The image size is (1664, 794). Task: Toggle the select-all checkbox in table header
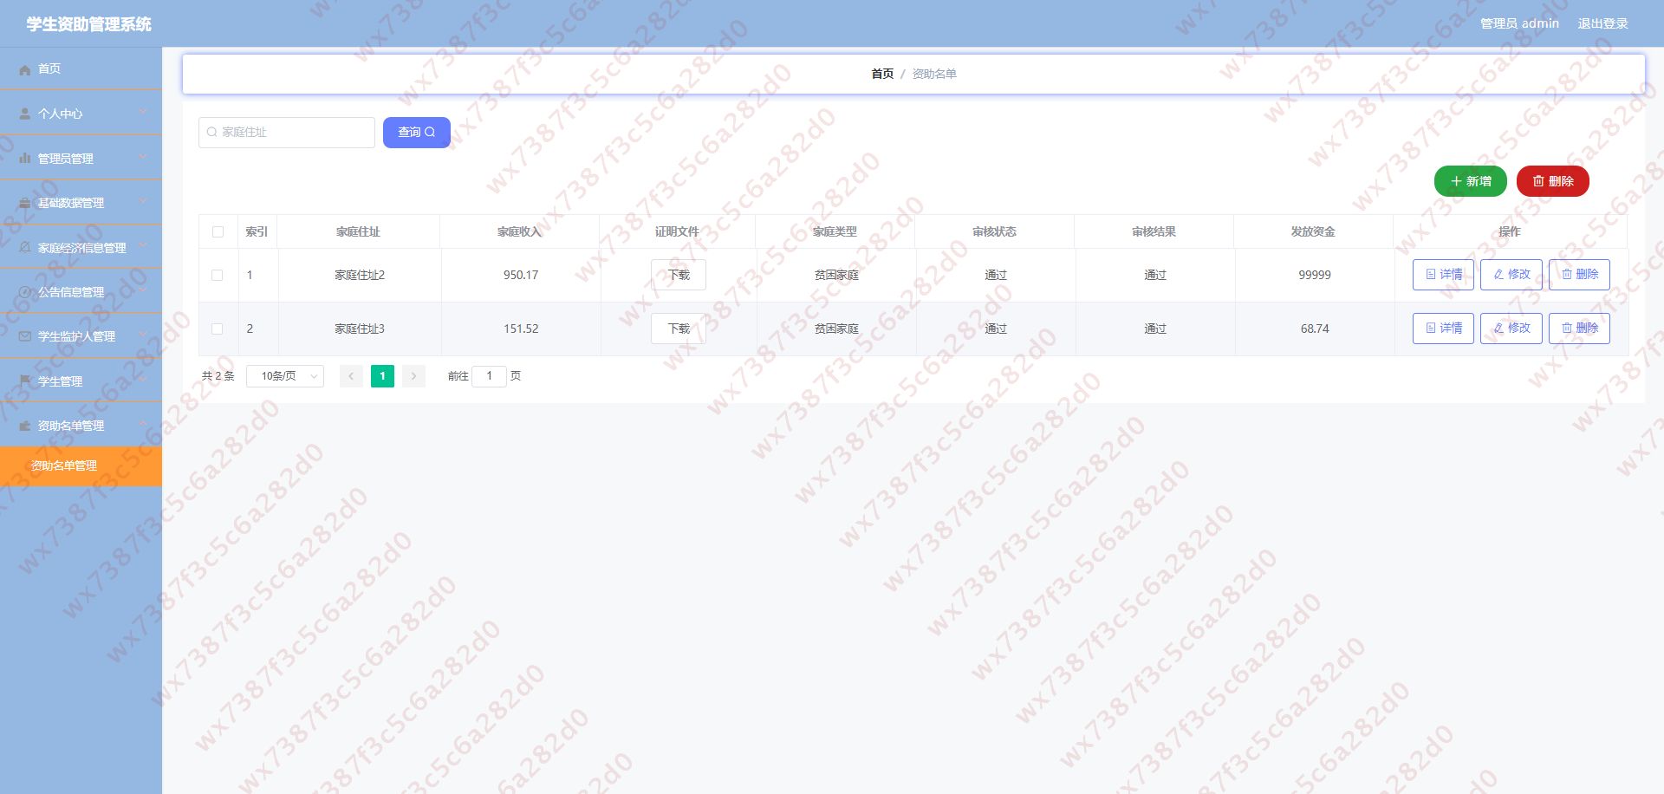click(218, 232)
